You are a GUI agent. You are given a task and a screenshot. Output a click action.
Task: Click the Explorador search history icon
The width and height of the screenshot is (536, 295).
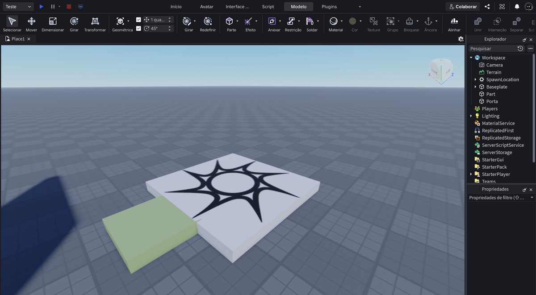pyautogui.click(x=520, y=48)
